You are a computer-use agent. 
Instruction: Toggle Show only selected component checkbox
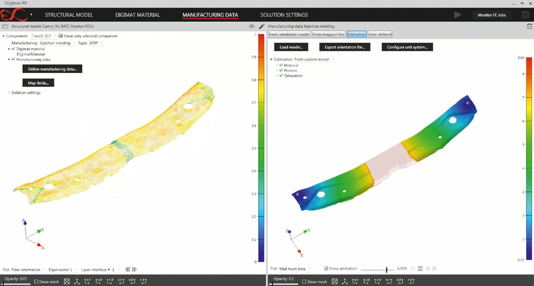(60, 36)
